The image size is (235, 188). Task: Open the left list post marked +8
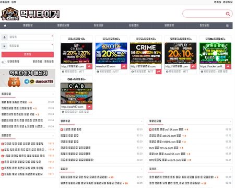pyautogui.click(x=14, y=102)
